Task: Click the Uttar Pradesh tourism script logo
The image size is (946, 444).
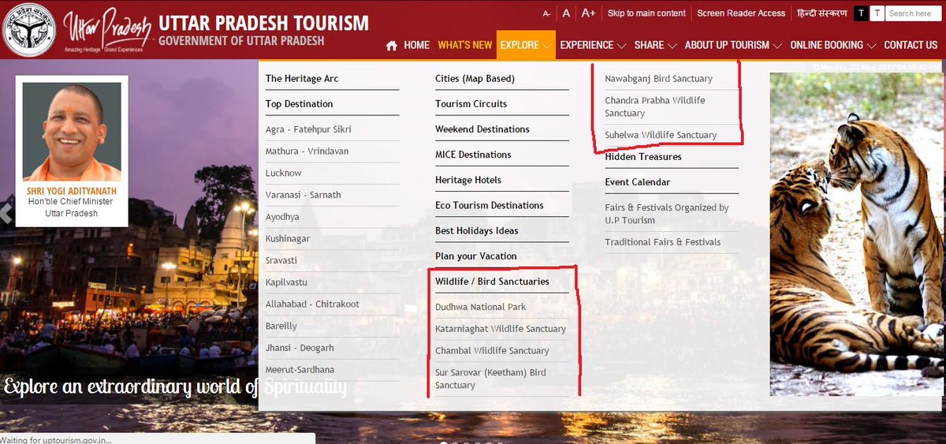Action: click(x=108, y=32)
